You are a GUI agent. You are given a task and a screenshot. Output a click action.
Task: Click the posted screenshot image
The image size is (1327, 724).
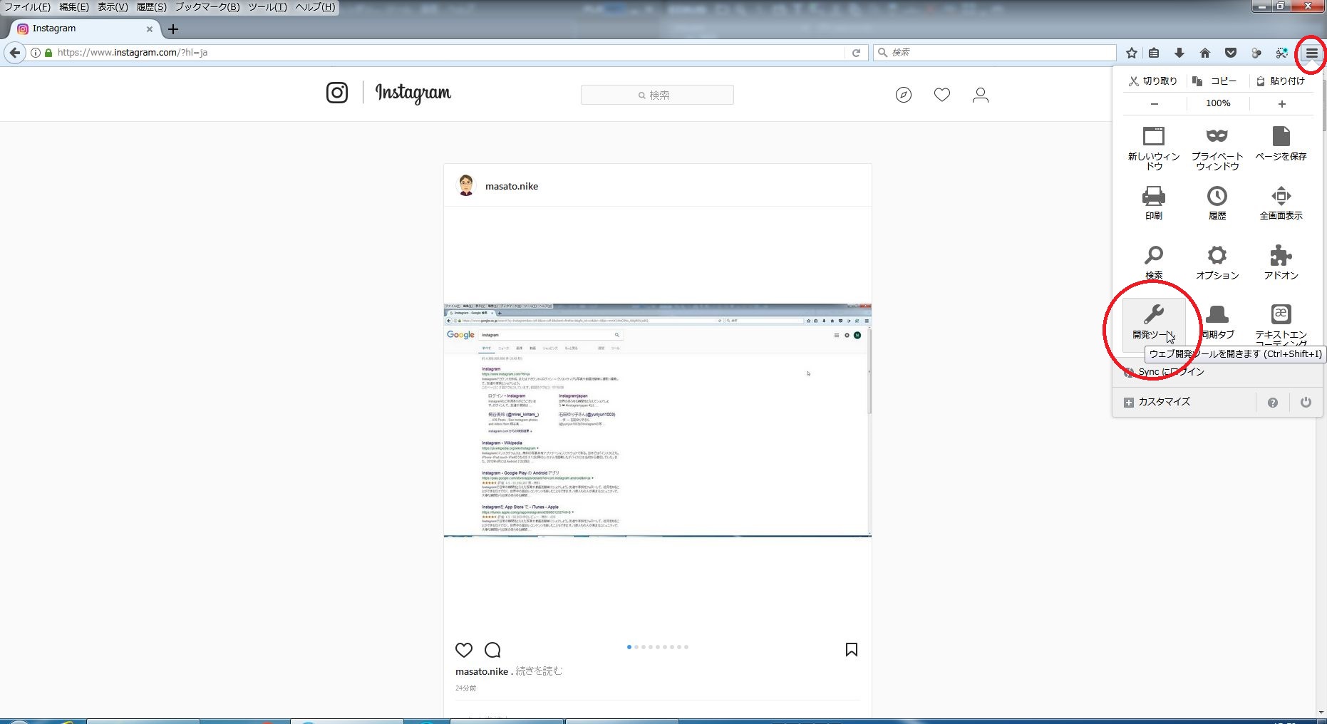click(x=657, y=420)
